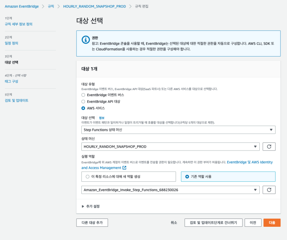Expand the 추가 설정 section
The height and width of the screenshot is (240, 287).
91,206
